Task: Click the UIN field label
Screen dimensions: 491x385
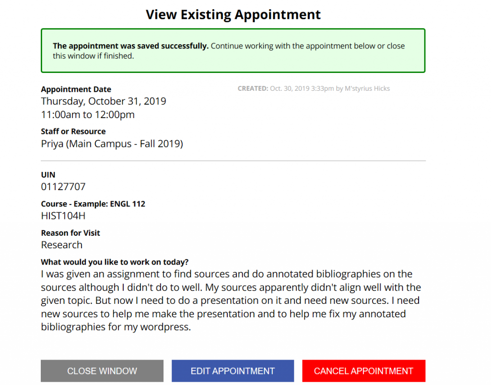Action: (x=48, y=175)
